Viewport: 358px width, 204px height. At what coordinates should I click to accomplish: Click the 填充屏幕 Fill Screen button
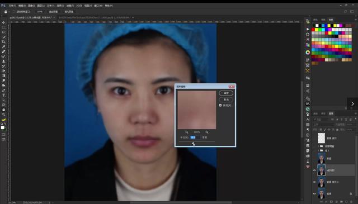click(x=69, y=11)
